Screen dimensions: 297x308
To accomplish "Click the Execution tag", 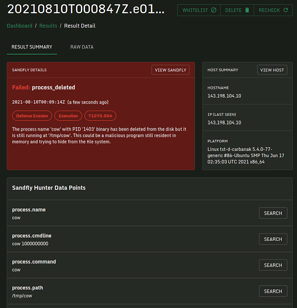I will 68,116.
